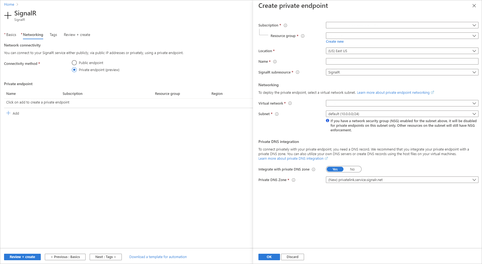Screen dimensions: 482x264
Task: Select Private endpoint (preview) radio button
Action: click(74, 70)
